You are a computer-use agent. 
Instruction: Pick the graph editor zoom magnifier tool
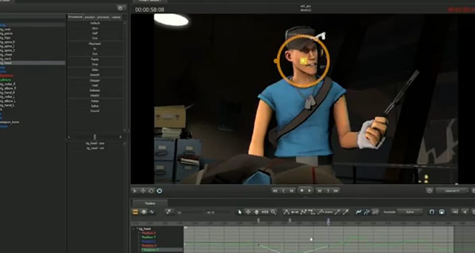pyautogui.click(x=273, y=212)
